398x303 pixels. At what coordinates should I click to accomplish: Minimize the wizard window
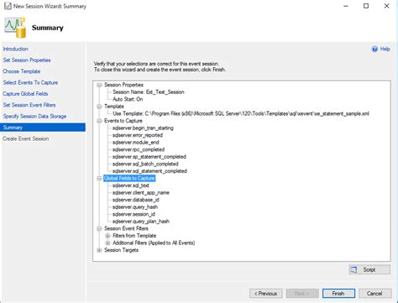pyautogui.click(x=346, y=6)
